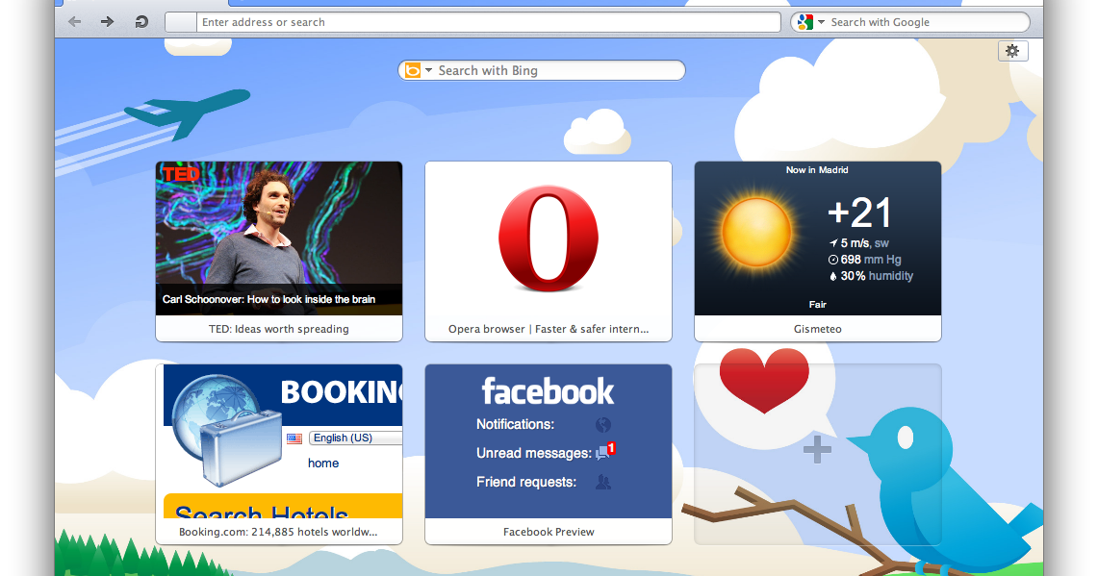
Task: Click the '30% humidity' value
Action: (871, 276)
